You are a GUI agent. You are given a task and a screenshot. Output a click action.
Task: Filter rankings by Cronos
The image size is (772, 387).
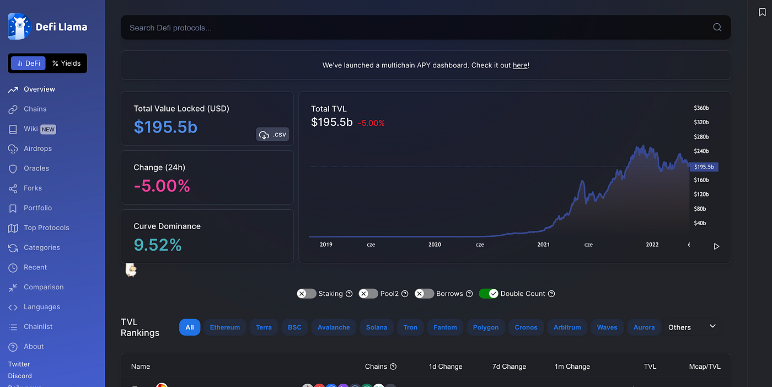[x=526, y=327]
